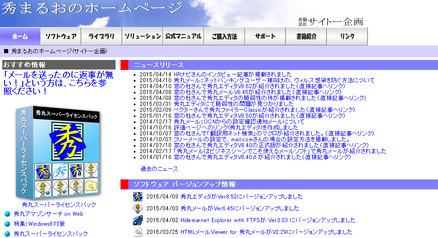Open the リンク tab
This screenshot has height=238, width=438.
(x=347, y=36)
